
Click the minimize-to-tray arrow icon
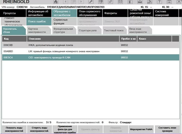[x=169, y=2]
